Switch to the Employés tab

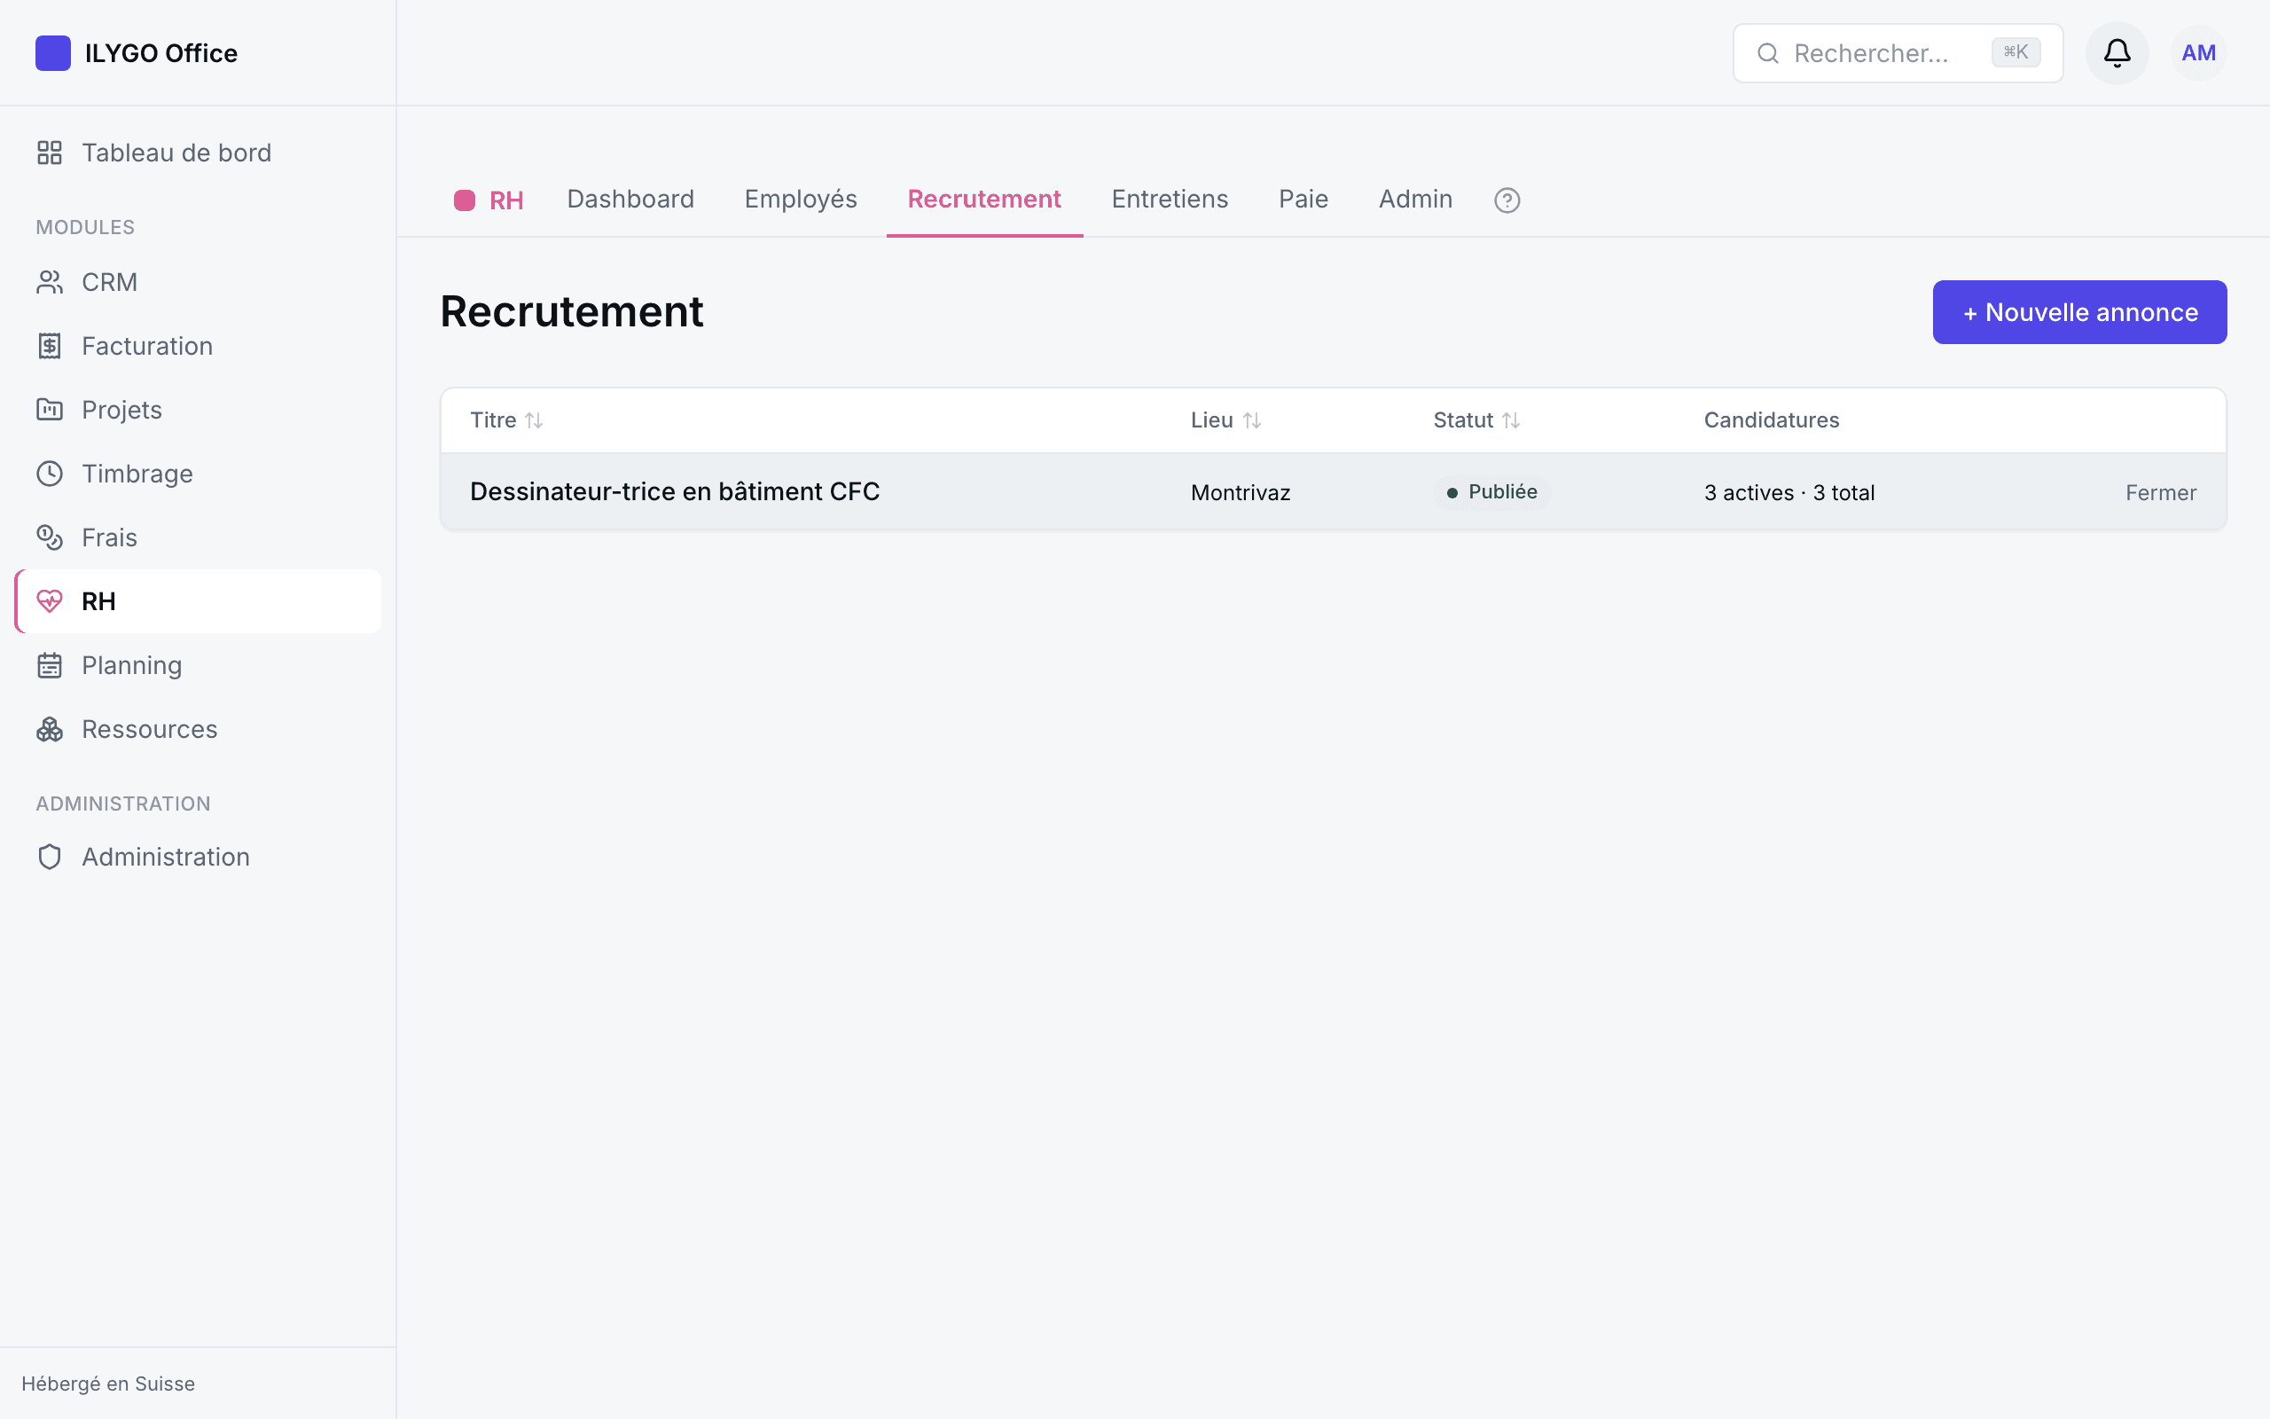click(x=800, y=199)
